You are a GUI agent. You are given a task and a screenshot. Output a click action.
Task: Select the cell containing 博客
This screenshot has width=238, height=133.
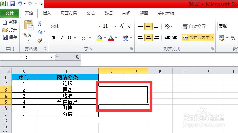(67, 89)
